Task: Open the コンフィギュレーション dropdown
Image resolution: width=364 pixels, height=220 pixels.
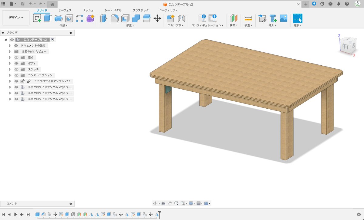Action: point(208,25)
